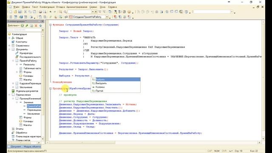This screenshot has height=153, width=272.
Task: Open the Окна menu
Action: click(x=103, y=7)
